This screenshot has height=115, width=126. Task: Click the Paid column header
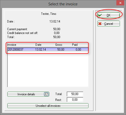[75, 45]
